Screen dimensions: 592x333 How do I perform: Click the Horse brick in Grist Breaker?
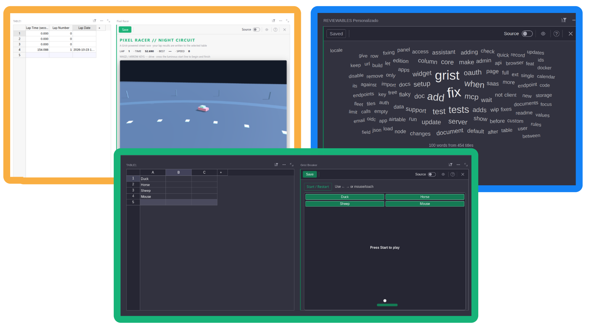tap(425, 197)
